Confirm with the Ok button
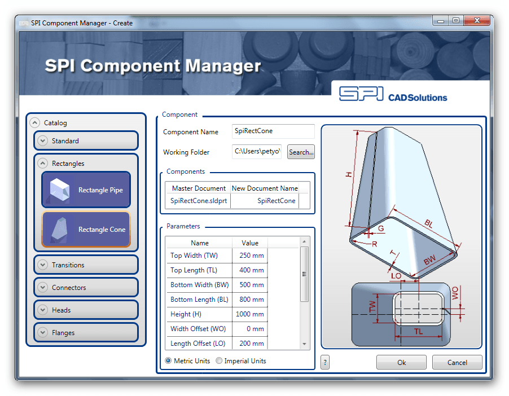This screenshot has height=396, width=509. point(401,362)
